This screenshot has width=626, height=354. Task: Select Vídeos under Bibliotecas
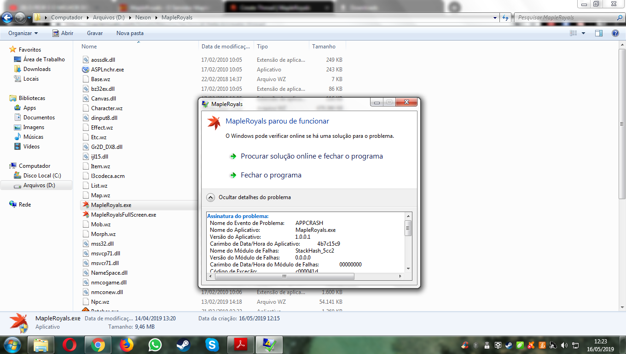tap(31, 147)
